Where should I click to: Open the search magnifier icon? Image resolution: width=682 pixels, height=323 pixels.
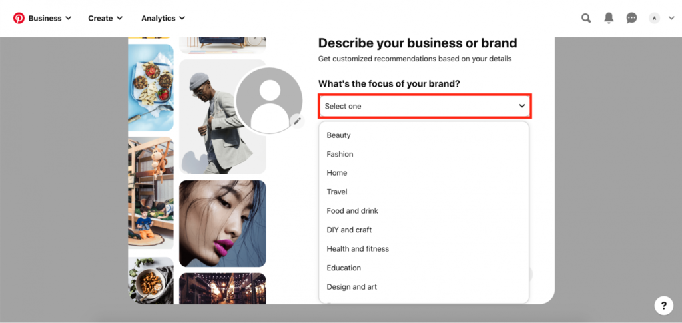[x=586, y=18]
